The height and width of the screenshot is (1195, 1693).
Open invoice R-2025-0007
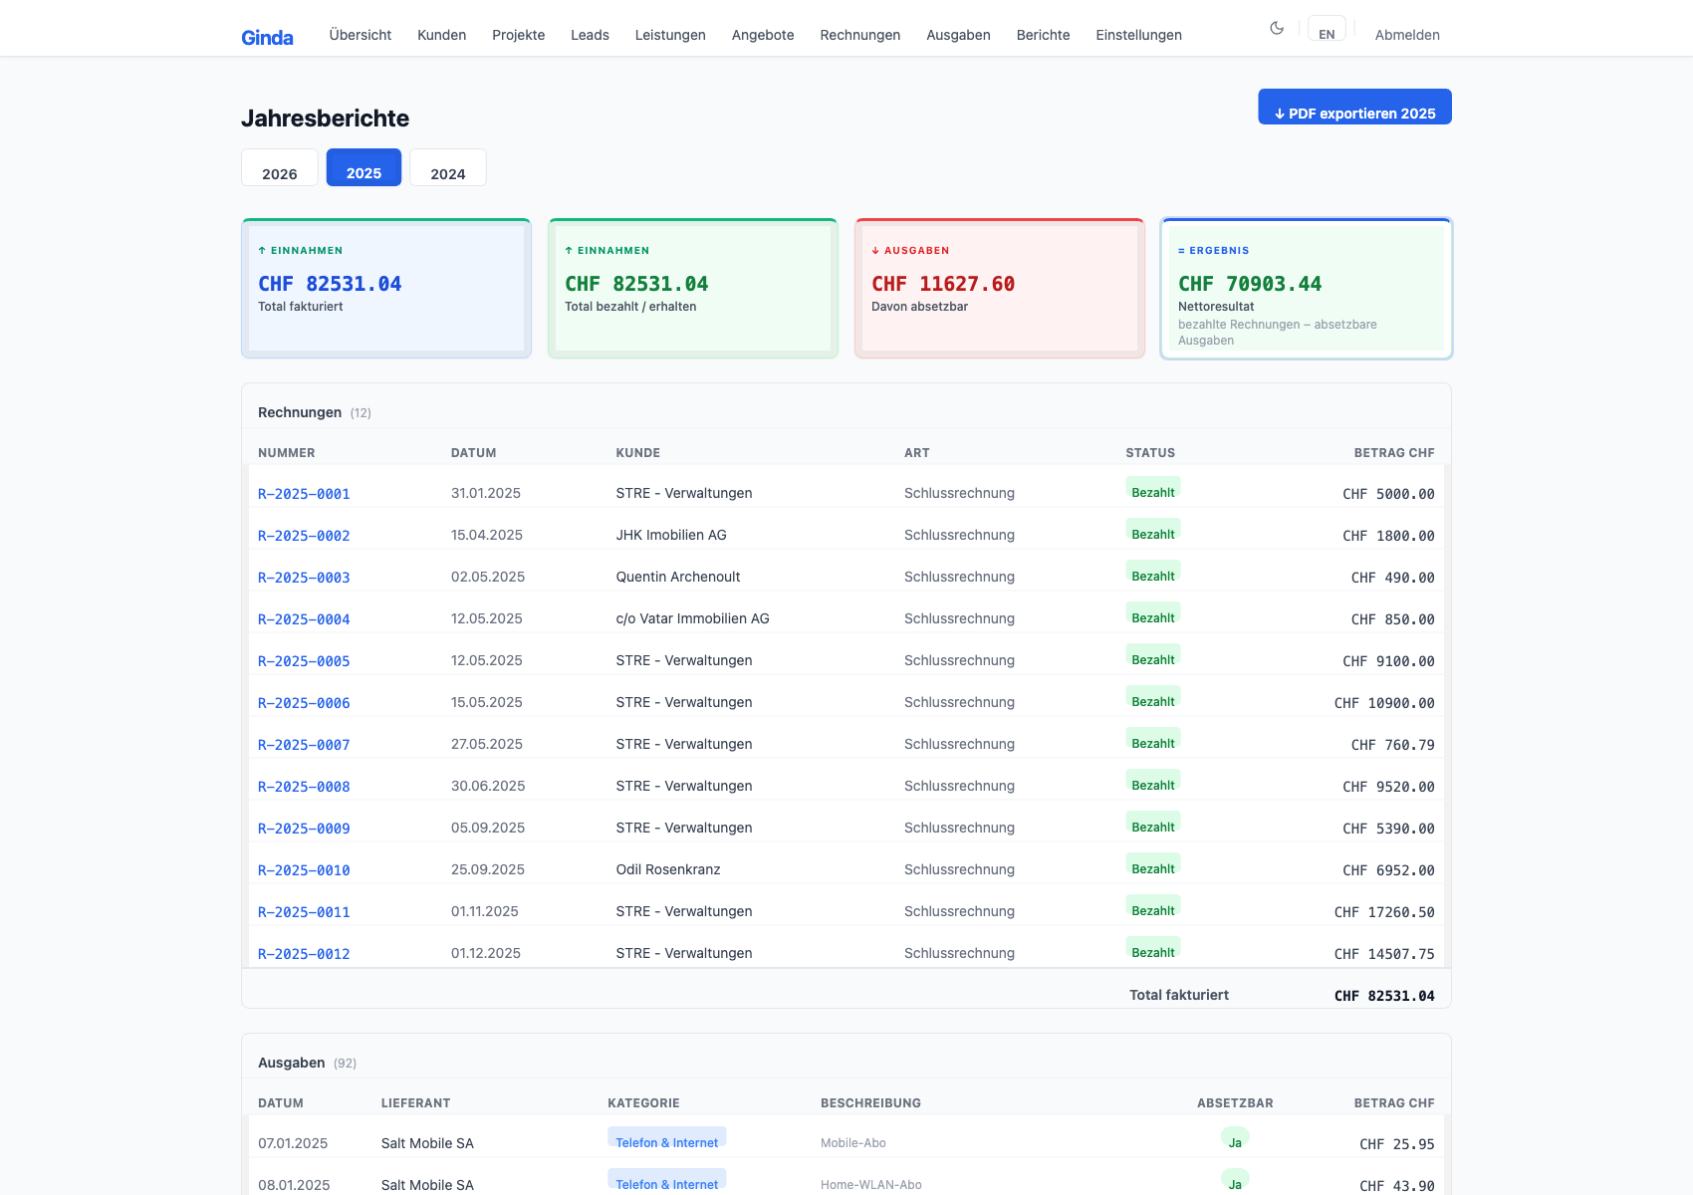(304, 745)
